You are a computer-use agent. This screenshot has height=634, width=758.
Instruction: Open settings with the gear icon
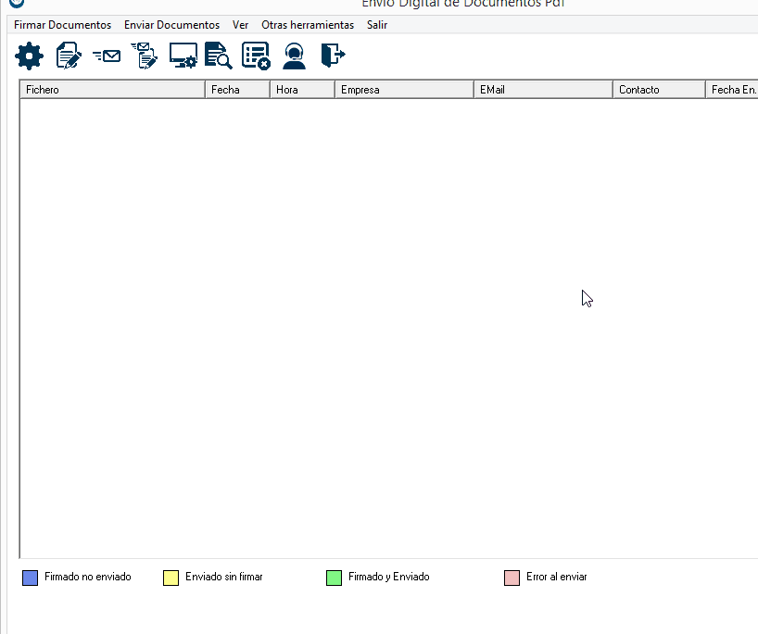click(x=30, y=56)
